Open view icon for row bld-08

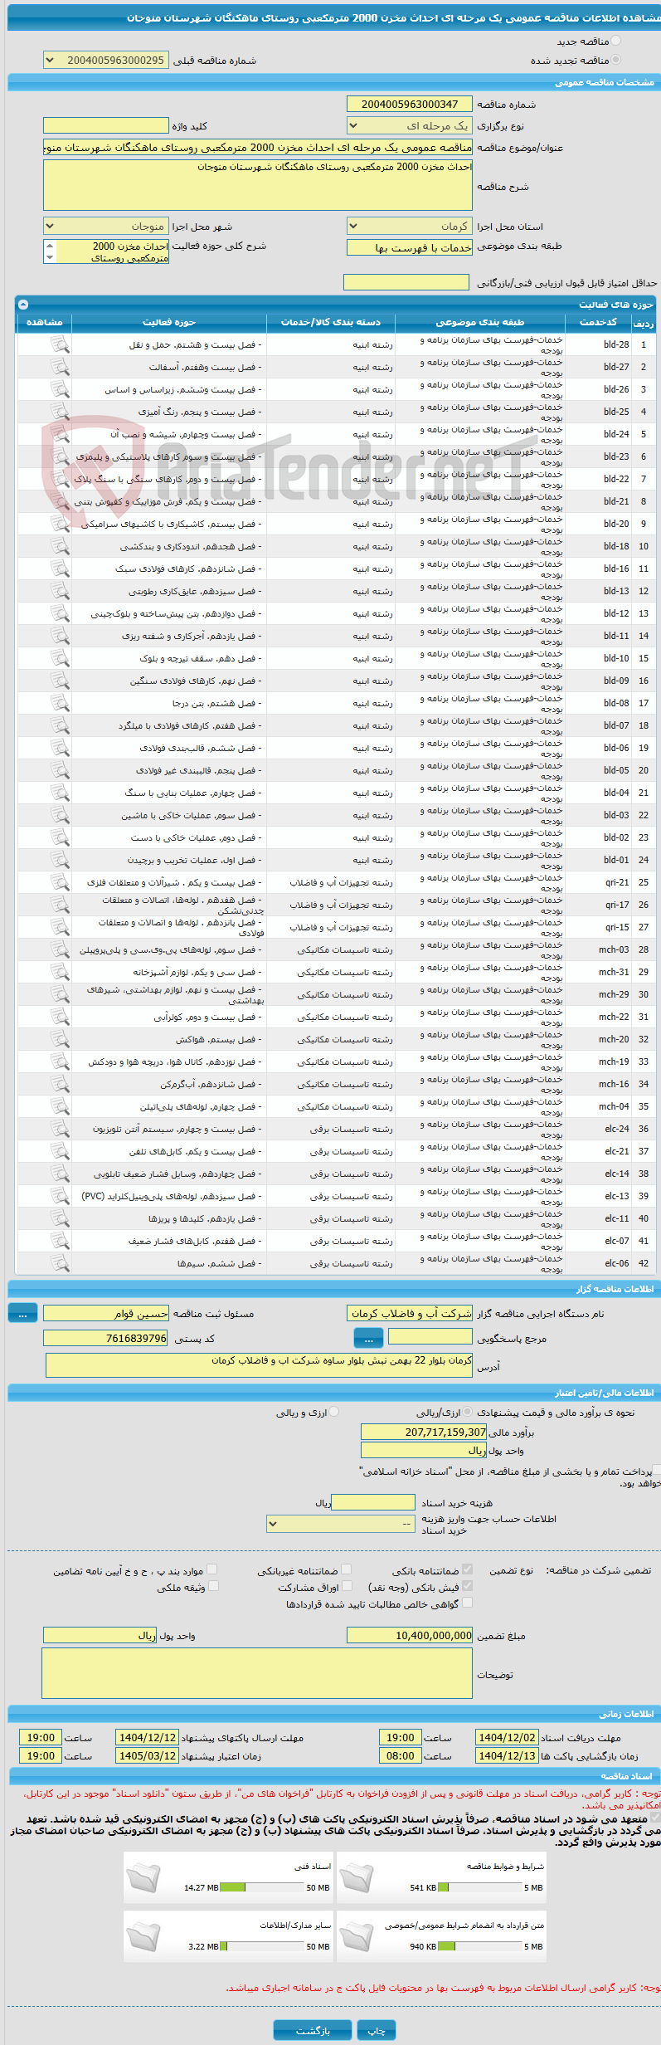point(60,703)
